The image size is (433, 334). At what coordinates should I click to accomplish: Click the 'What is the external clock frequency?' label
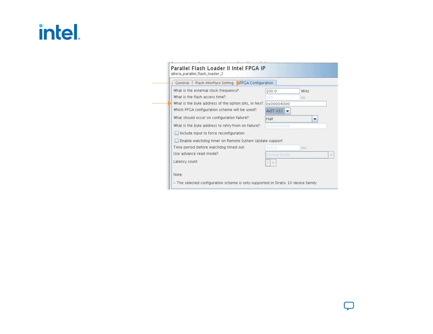click(x=206, y=91)
